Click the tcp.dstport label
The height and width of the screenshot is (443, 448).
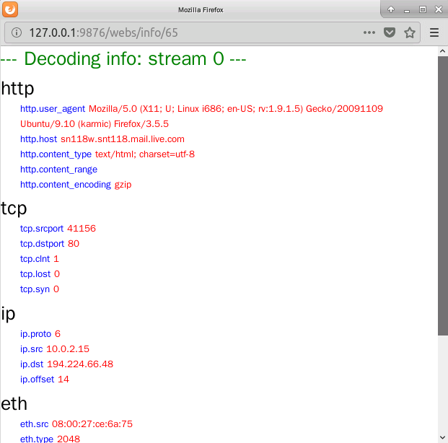tap(42, 244)
